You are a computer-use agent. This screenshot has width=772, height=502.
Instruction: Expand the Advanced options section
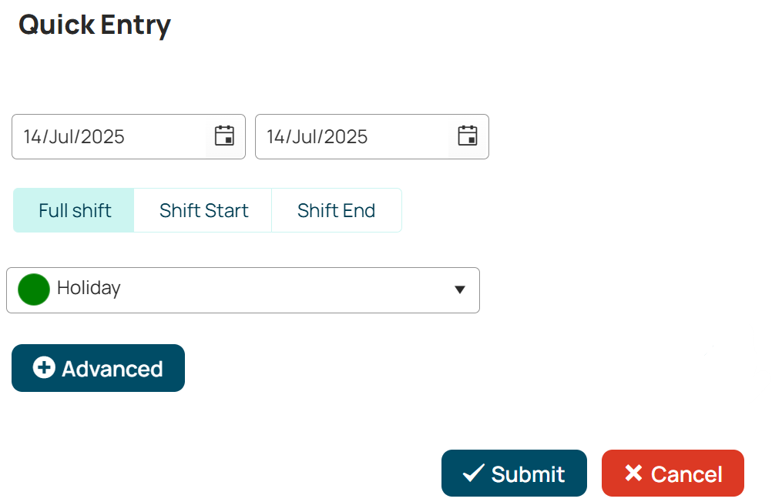pyautogui.click(x=98, y=368)
